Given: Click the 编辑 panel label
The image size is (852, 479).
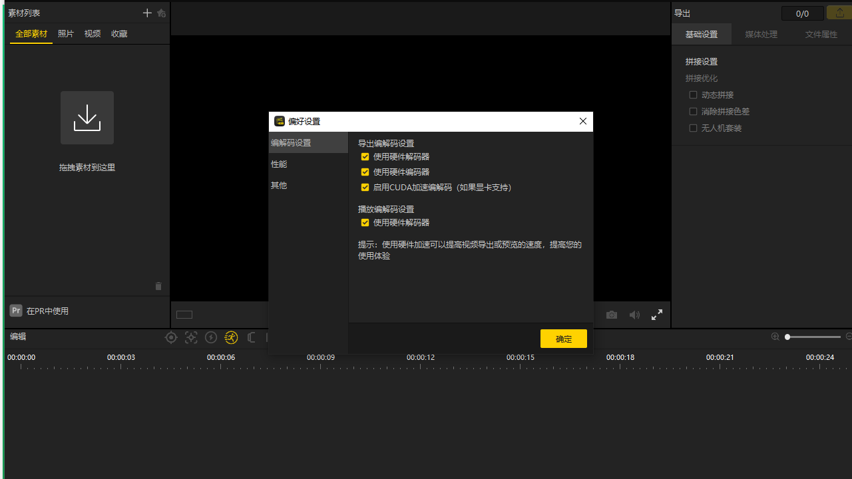Looking at the screenshot, I should point(18,337).
